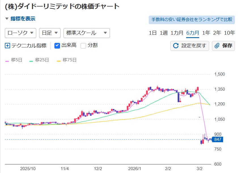Image resolution: width=238 pixels, height=173 pixels.
Task: Click the 847 current price tag
Action: tap(217, 139)
